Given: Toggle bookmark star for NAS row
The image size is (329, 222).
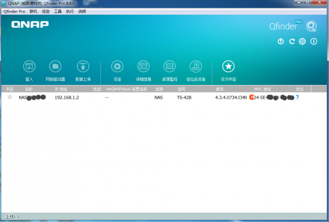Looking at the screenshot, I should coord(9,98).
